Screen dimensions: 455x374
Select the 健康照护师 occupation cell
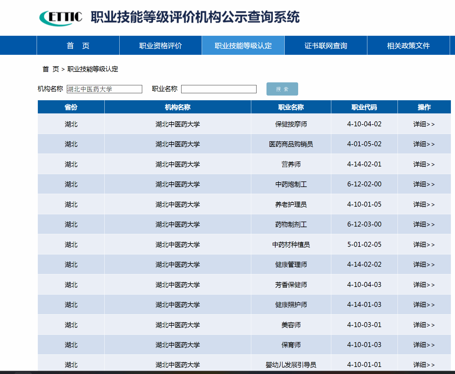point(291,305)
